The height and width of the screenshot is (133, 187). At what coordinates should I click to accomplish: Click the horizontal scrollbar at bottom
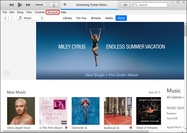click(76, 132)
